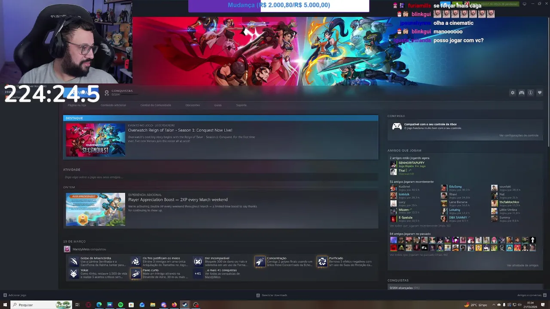This screenshot has width=550, height=309.
Task: Click the +41 more achievements badge
Action: [x=198, y=273]
